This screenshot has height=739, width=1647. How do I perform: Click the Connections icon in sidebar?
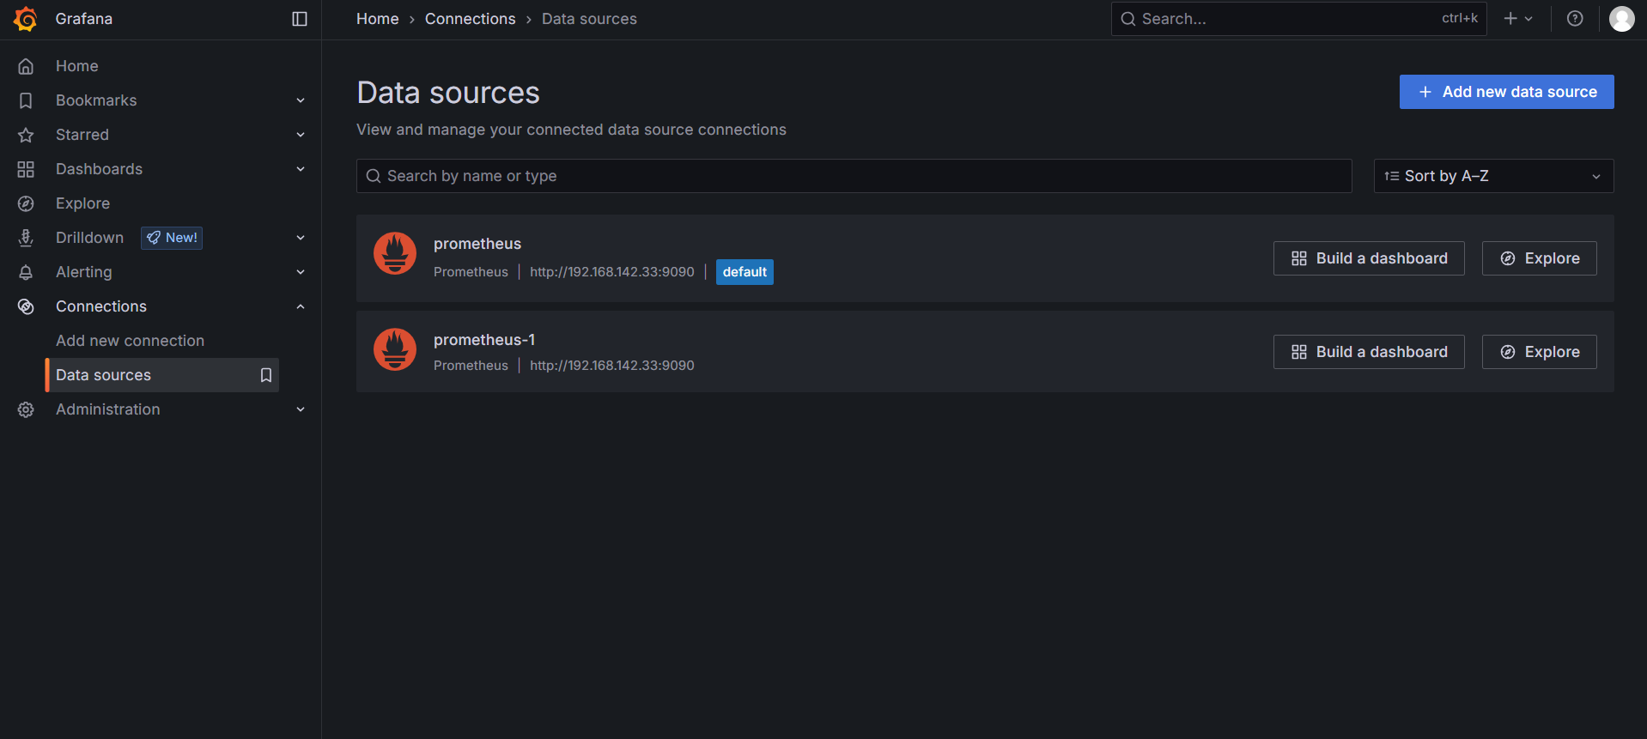pyautogui.click(x=26, y=306)
